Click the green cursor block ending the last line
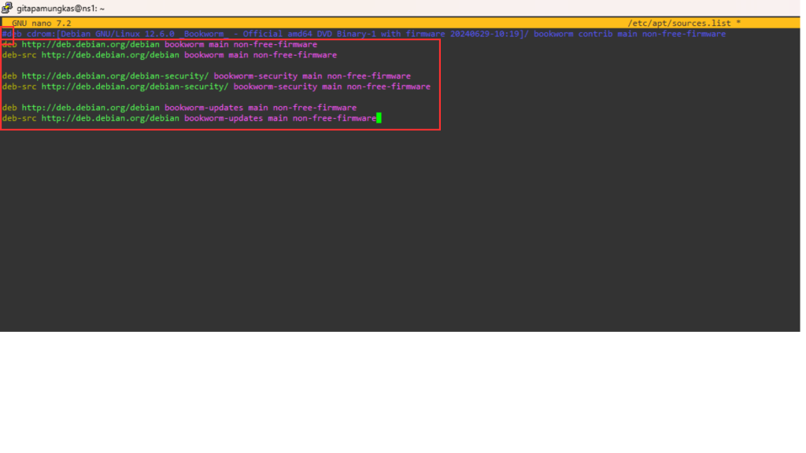 click(379, 118)
